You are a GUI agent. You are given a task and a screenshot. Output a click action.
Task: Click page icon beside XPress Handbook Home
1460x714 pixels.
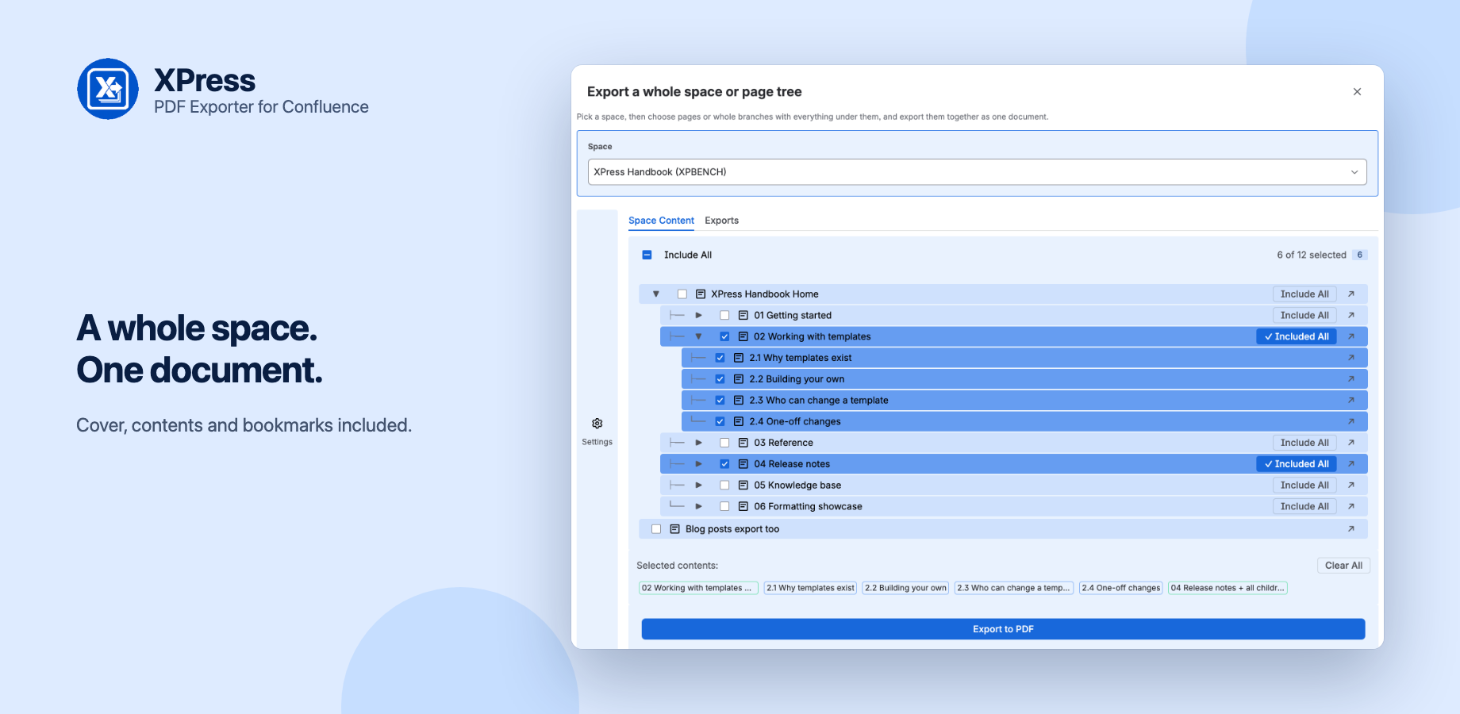[x=701, y=294]
